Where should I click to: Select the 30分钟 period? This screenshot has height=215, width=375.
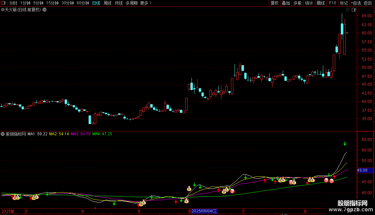pyautogui.click(x=68, y=3)
